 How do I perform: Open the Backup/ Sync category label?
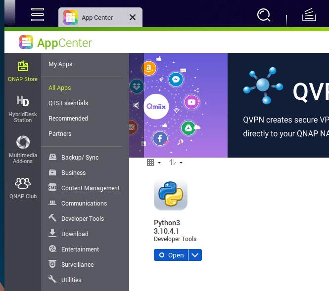(80, 158)
